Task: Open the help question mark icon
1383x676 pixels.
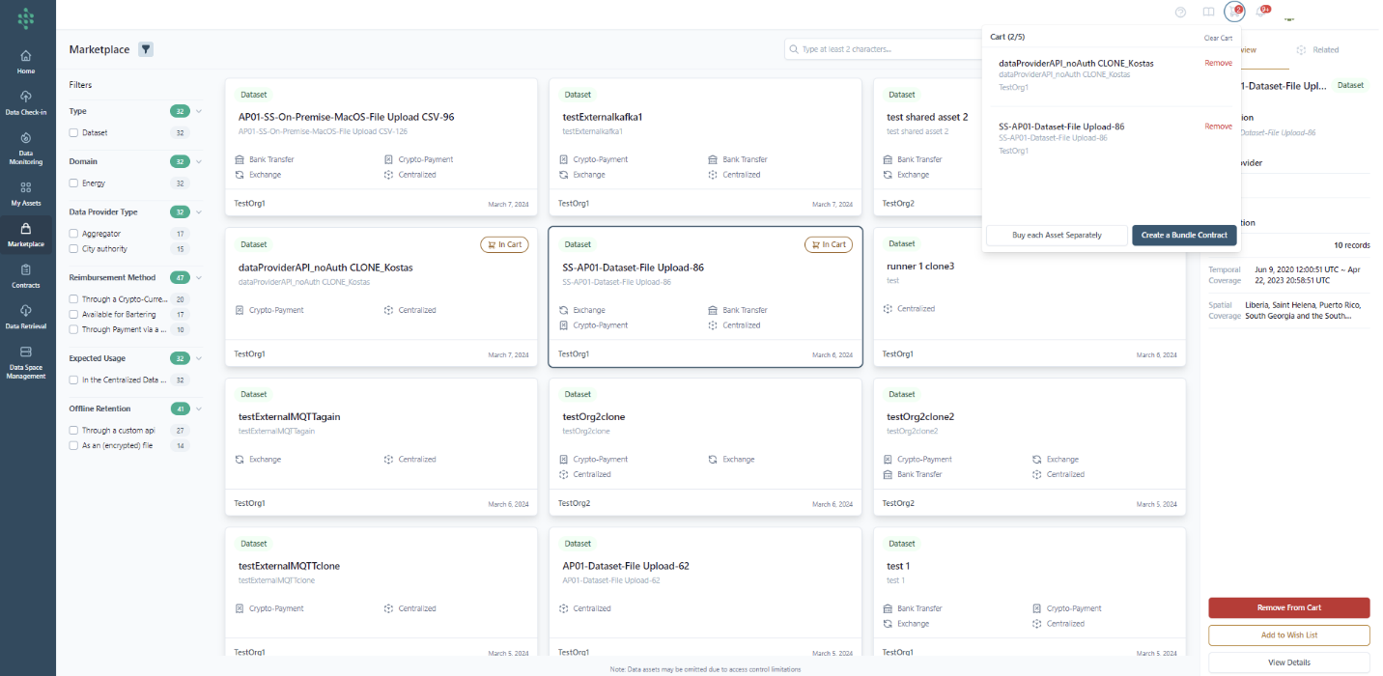Action: pyautogui.click(x=1180, y=13)
